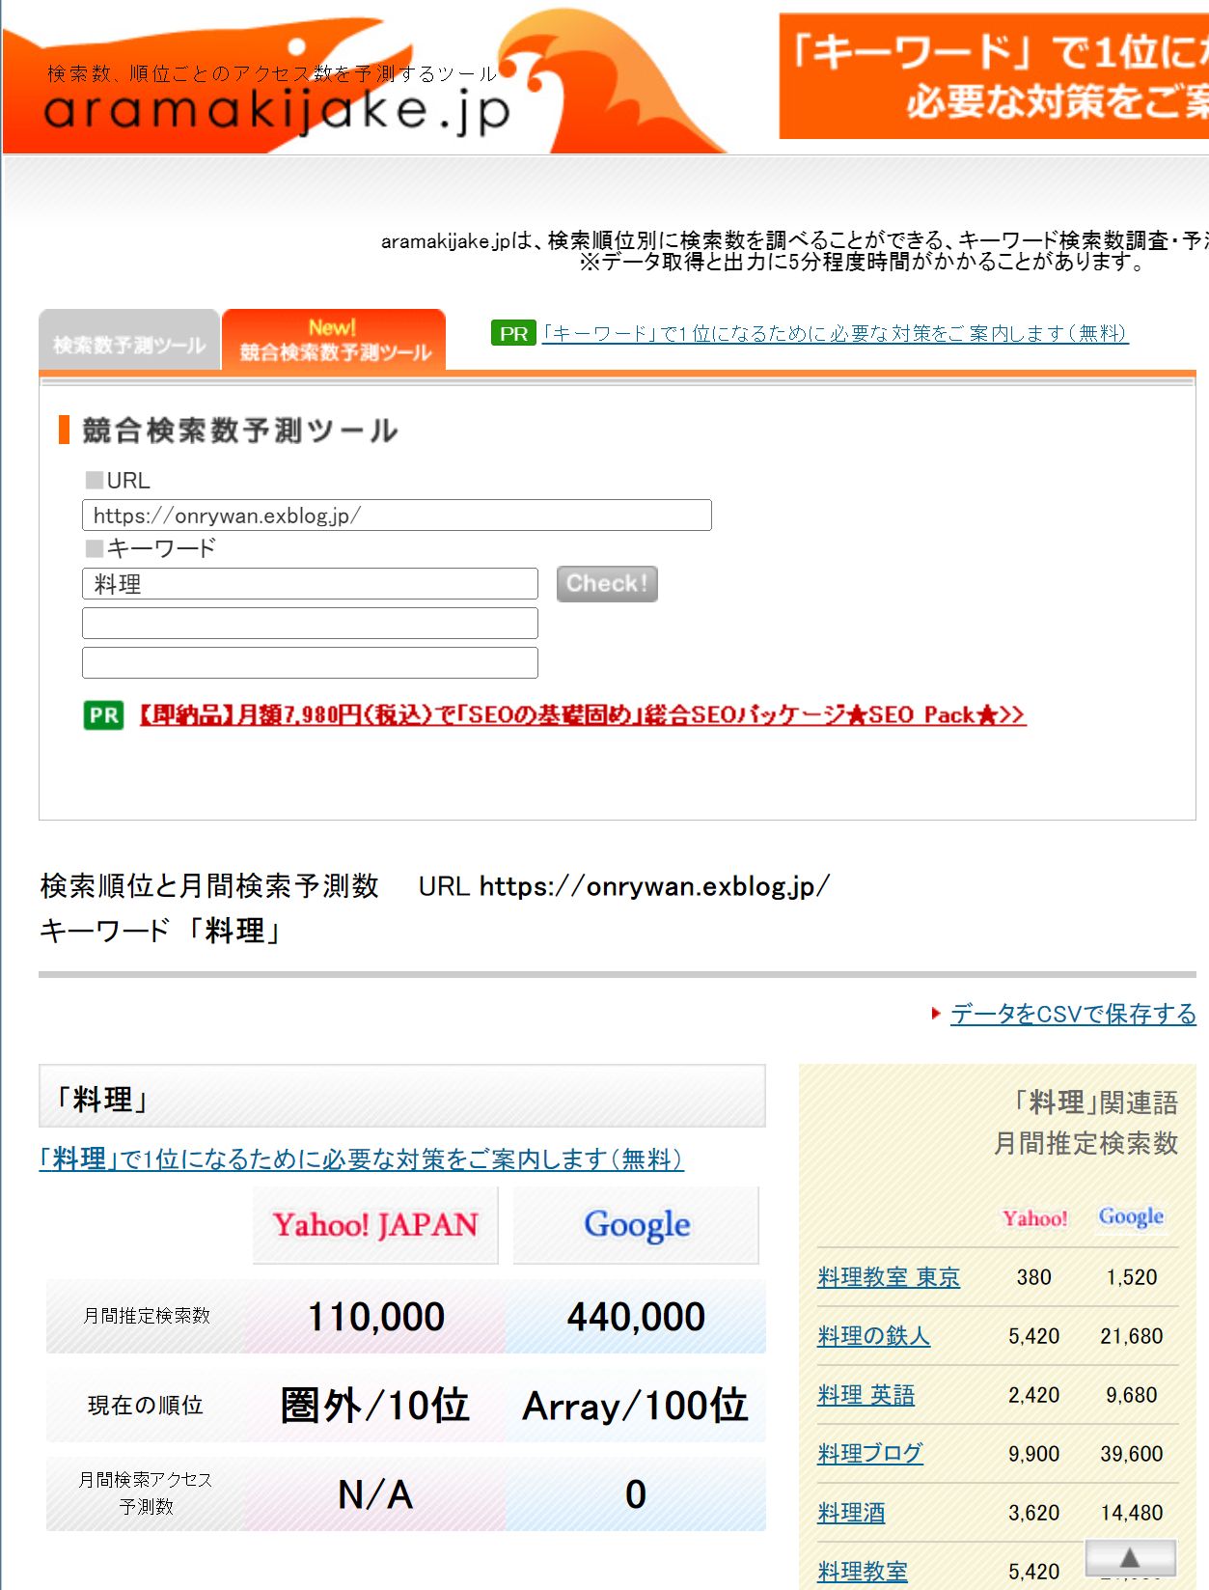Focus the URL input field
This screenshot has height=1590, width=1209.
[397, 515]
